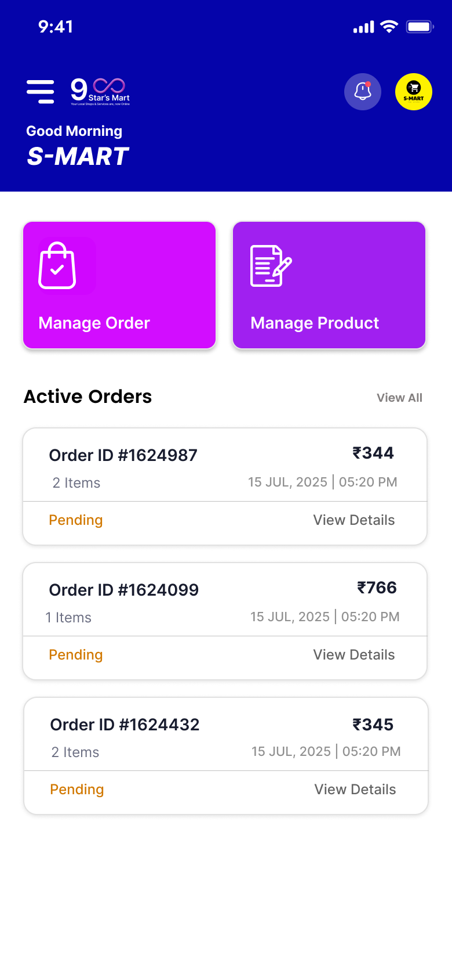Tap the shopping bag icon
This screenshot has height=980, width=452.
click(x=57, y=266)
